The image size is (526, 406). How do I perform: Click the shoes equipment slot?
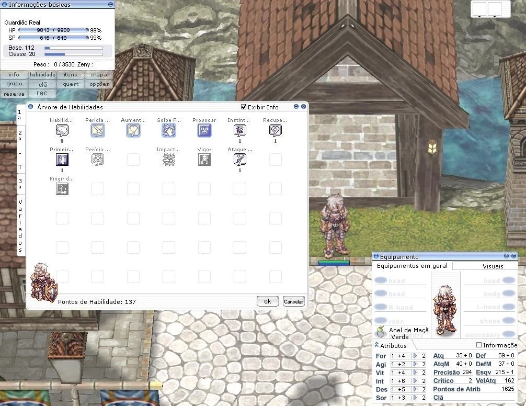[x=490, y=321]
